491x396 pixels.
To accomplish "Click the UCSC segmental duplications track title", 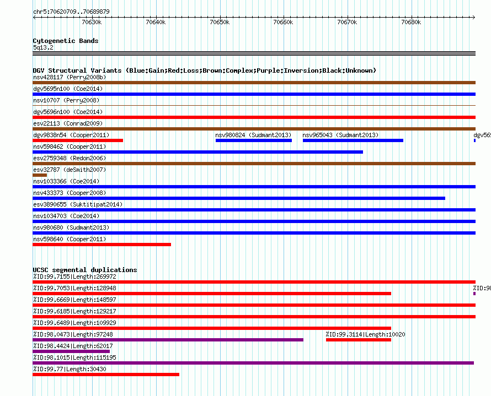I will [x=85, y=270].
